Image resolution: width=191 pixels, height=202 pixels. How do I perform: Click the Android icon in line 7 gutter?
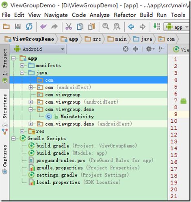tap(183, 101)
